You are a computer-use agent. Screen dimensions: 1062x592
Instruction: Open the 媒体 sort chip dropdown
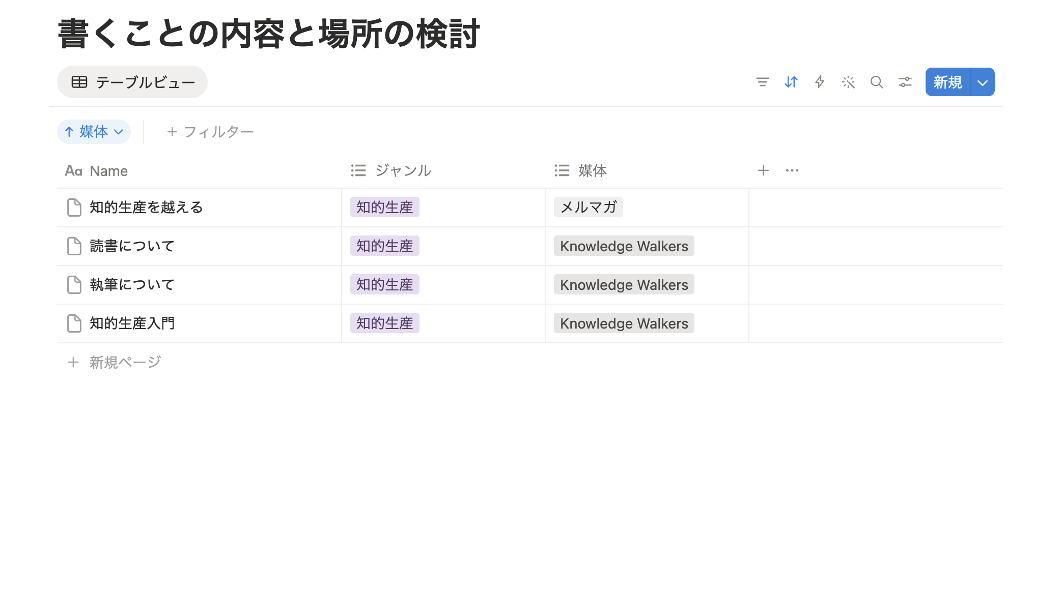click(x=94, y=132)
